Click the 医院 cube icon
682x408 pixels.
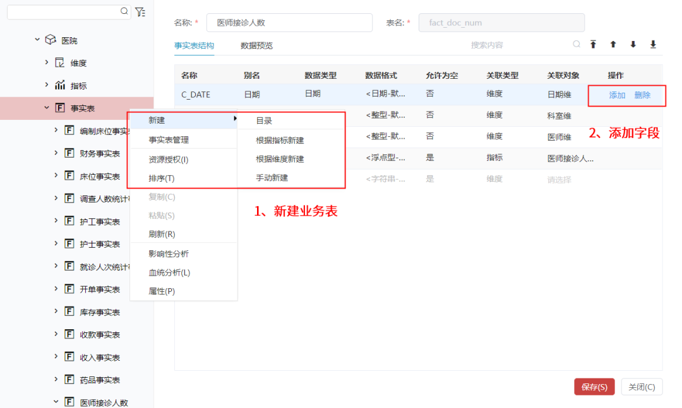coord(51,40)
